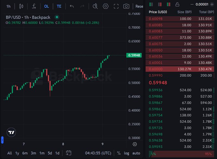This screenshot has height=159, width=217.
Task: Select the bid at 0.59754
Action: 180,115
